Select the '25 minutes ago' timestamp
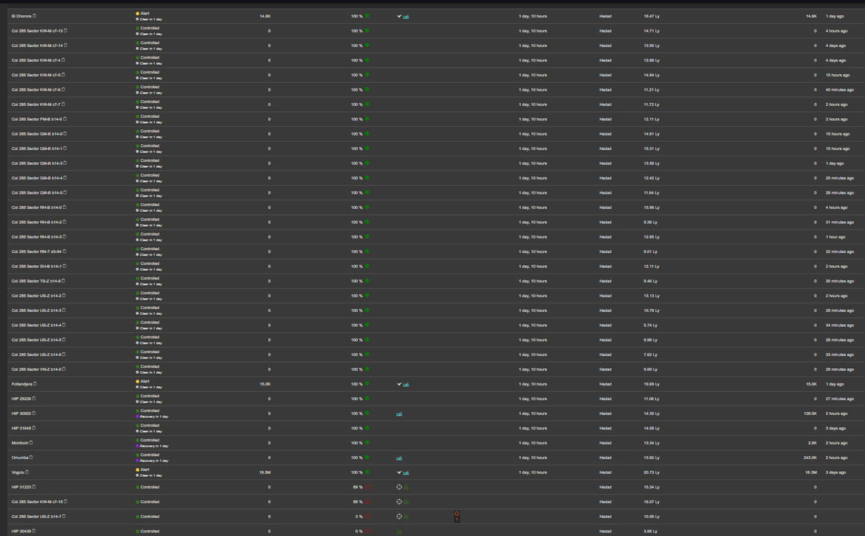865x536 pixels. [x=840, y=178]
